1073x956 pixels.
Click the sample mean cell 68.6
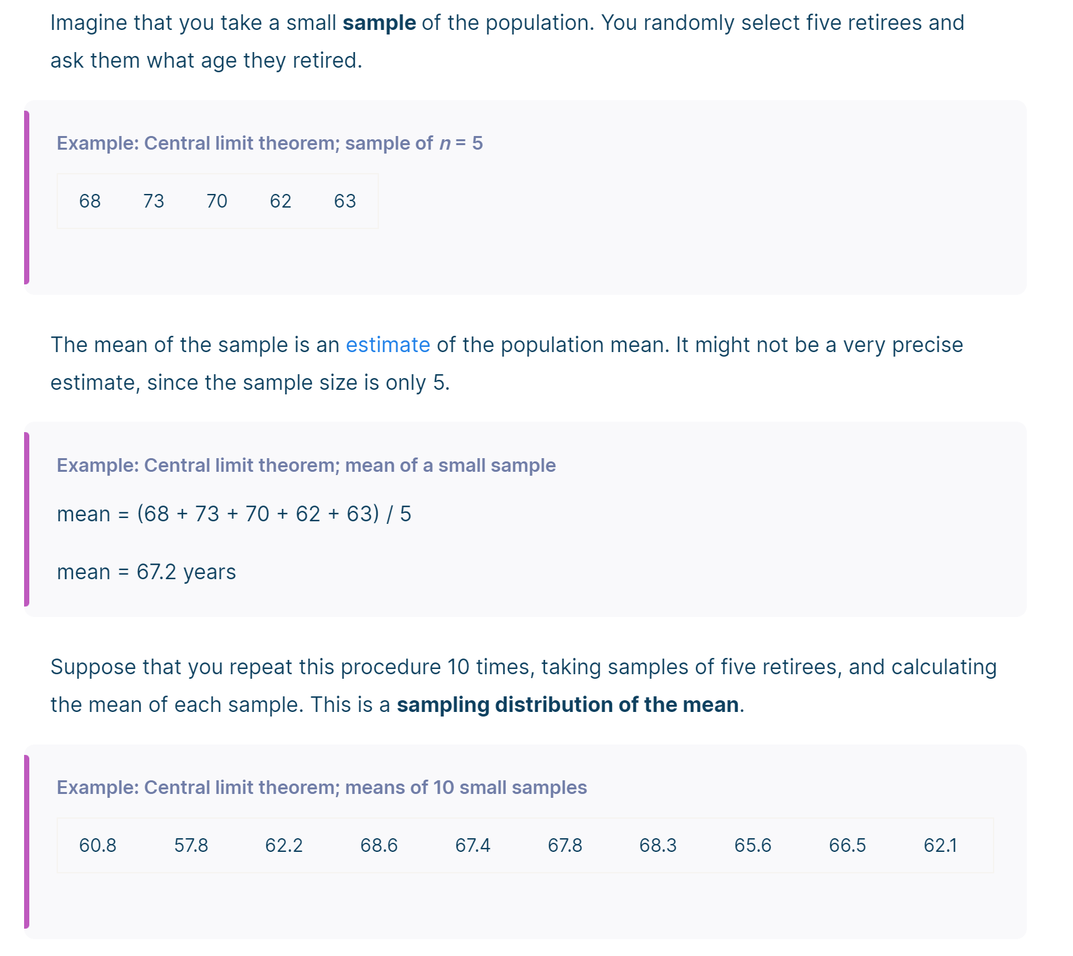[x=379, y=845]
